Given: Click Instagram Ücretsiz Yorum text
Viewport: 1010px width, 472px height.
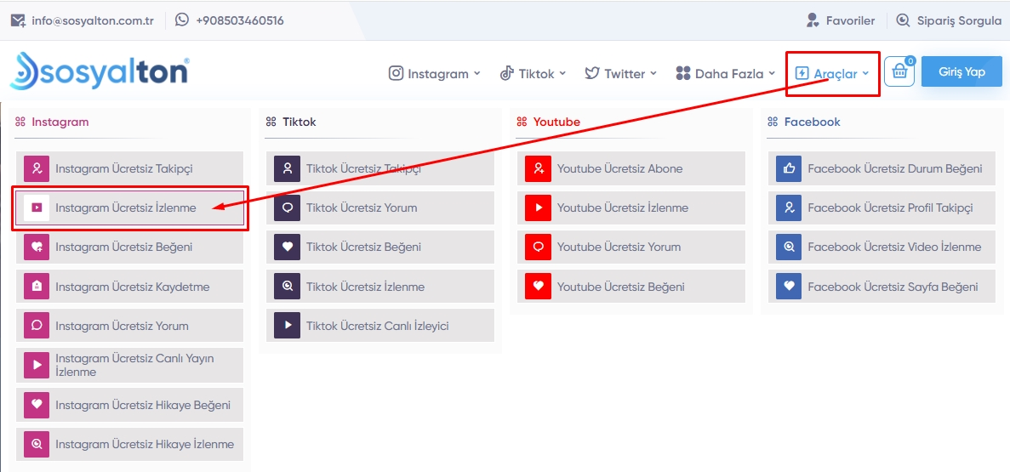Looking at the screenshot, I should (x=122, y=326).
